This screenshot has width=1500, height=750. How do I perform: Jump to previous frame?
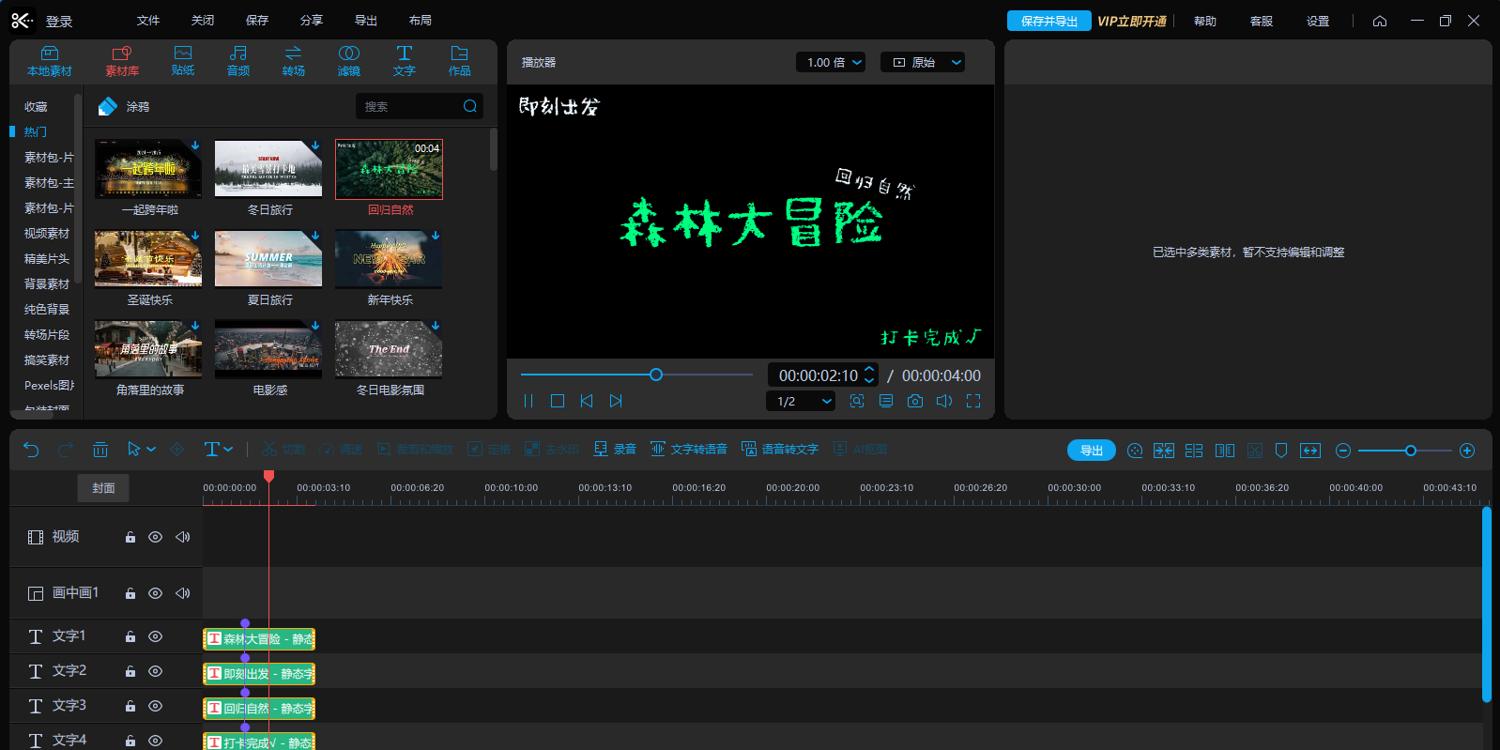click(x=587, y=401)
